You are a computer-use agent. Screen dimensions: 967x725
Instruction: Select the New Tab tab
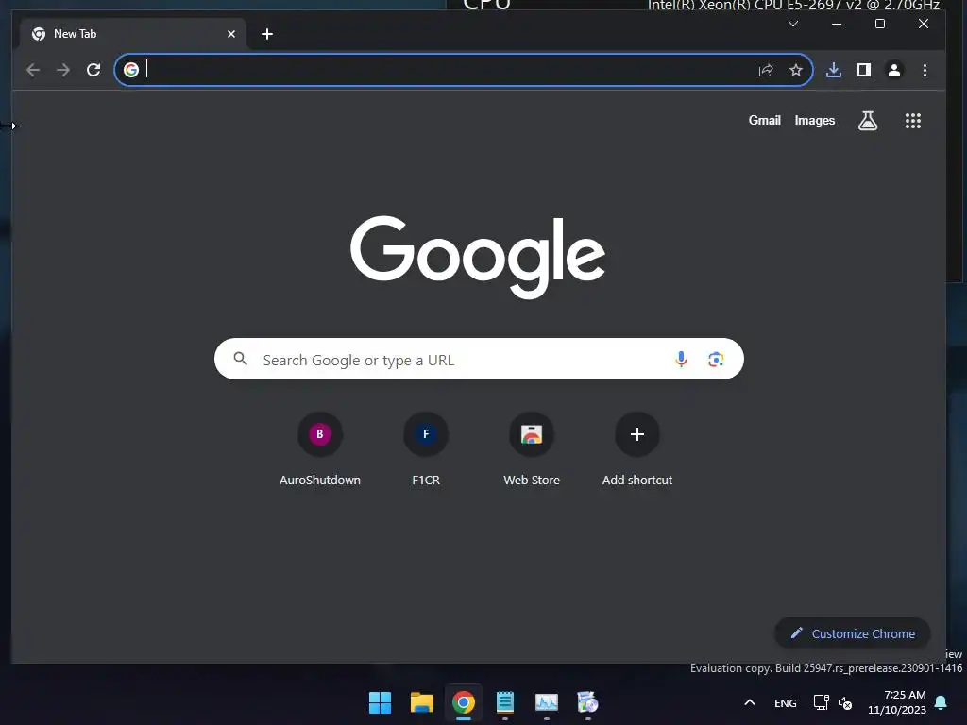point(132,34)
